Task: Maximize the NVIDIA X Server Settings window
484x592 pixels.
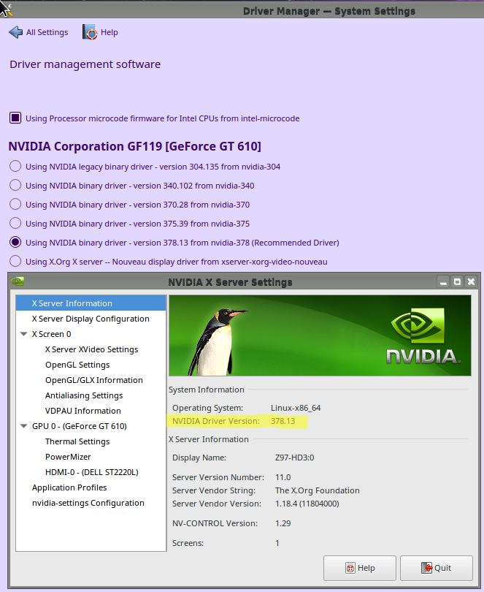Action: pos(457,281)
